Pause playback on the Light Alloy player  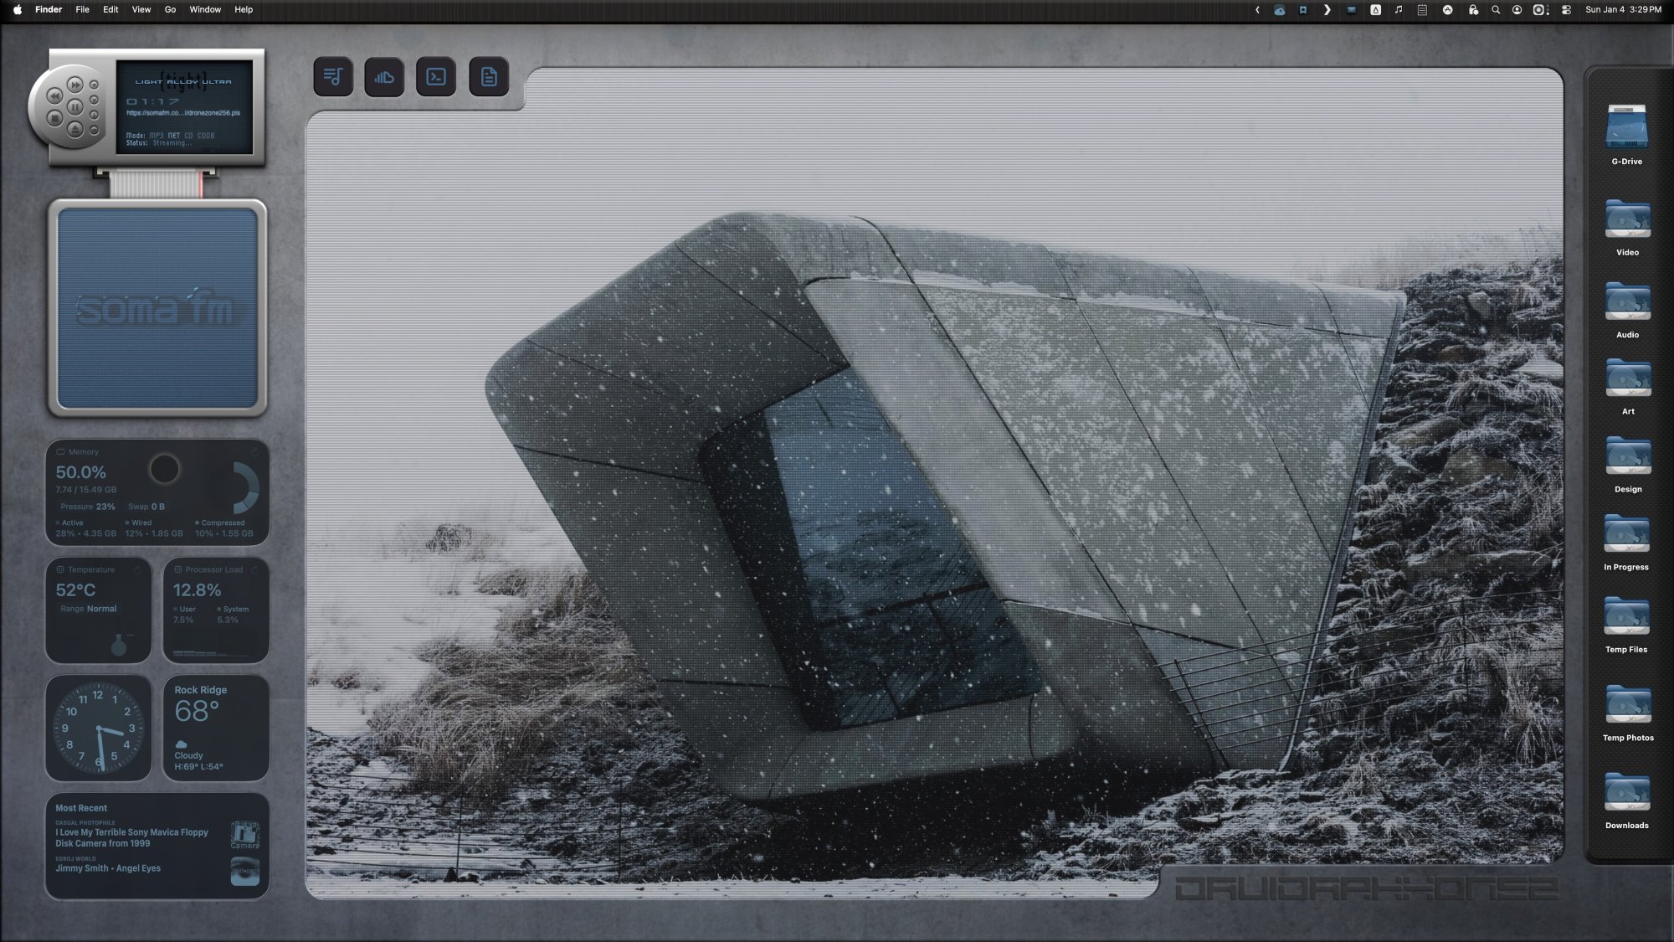coord(76,107)
